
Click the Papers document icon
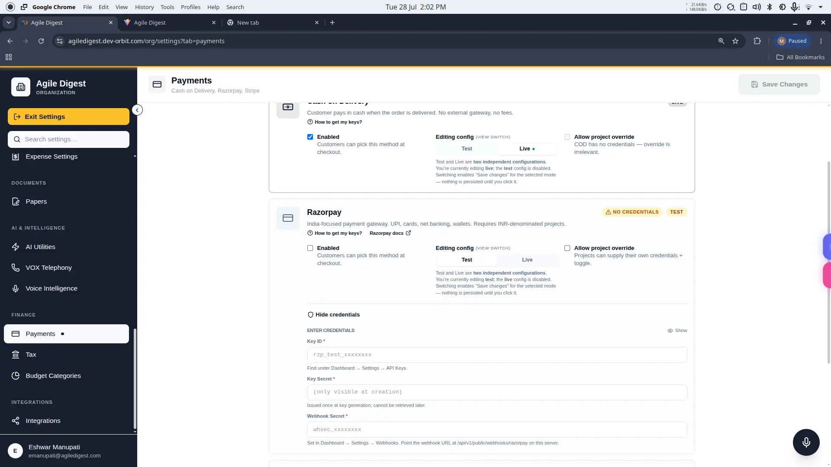pyautogui.click(x=16, y=202)
